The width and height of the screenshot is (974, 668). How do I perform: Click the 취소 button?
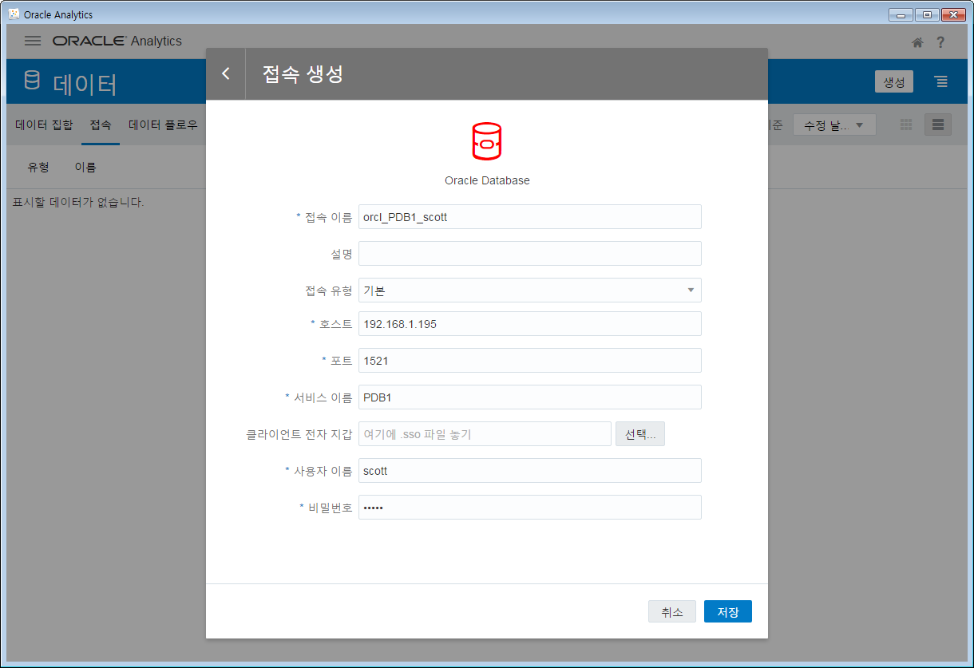(672, 612)
